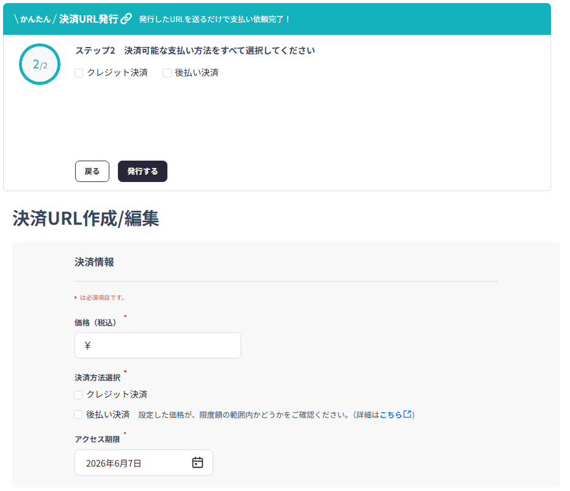570x491 pixels.
Task: Click the アクセス期限 label
Action: point(97,439)
